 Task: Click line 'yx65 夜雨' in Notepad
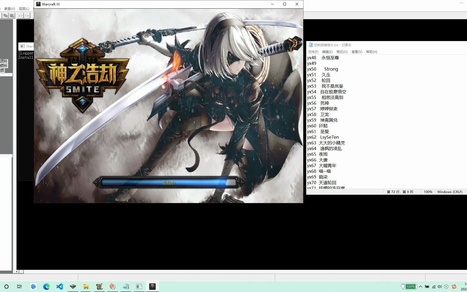tap(317, 154)
